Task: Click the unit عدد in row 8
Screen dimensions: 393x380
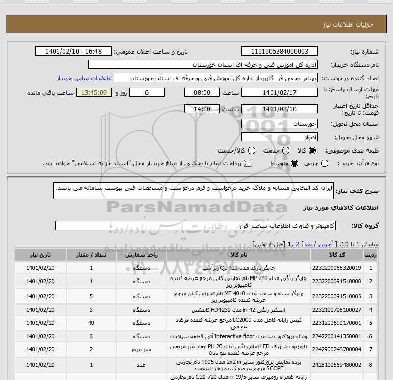Action: [x=141, y=365]
